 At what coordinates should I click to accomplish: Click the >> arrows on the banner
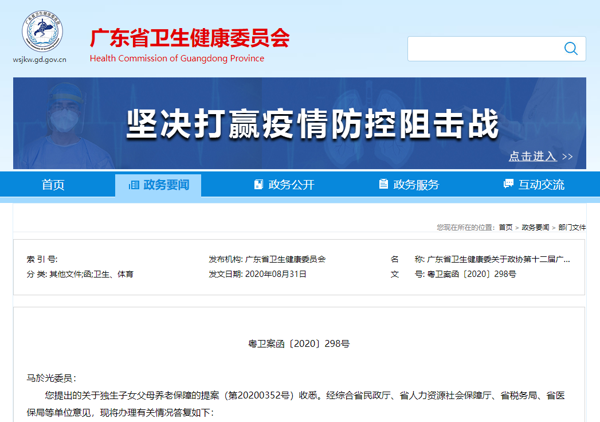click(567, 157)
